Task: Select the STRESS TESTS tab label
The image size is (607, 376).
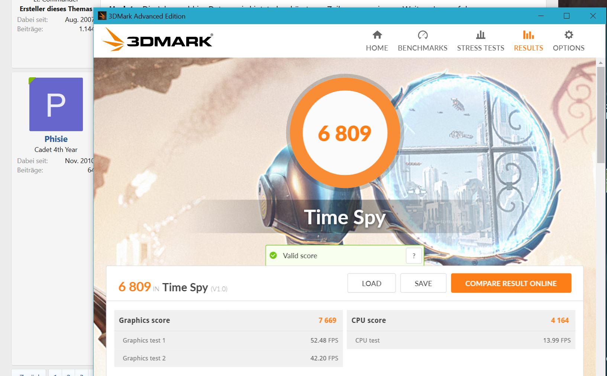Action: (x=481, y=48)
